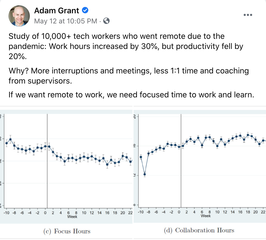This screenshot has width=266, height=240.
Task: Click the public globe privacy icon
Action: coord(106,21)
